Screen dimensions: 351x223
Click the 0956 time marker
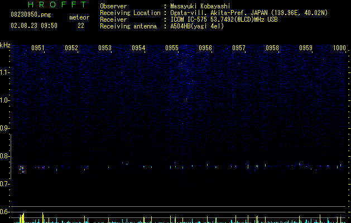[205, 48]
